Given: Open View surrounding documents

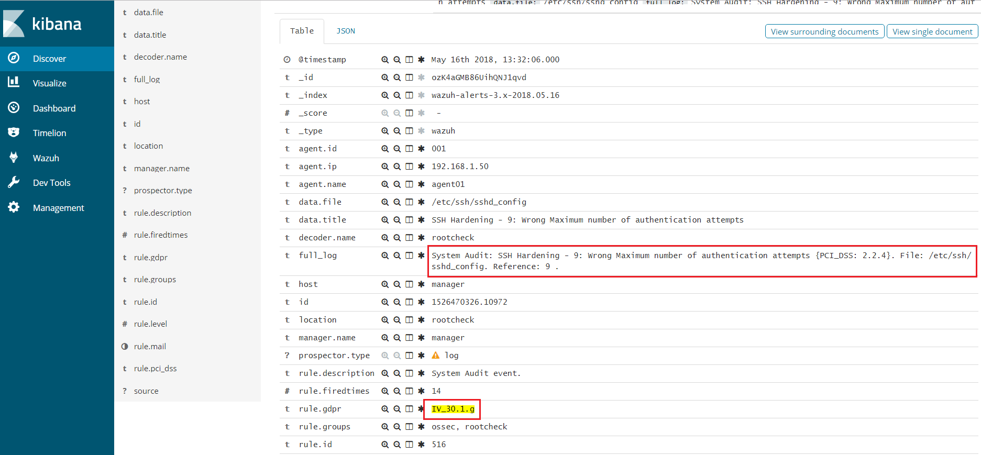Looking at the screenshot, I should pyautogui.click(x=824, y=31).
